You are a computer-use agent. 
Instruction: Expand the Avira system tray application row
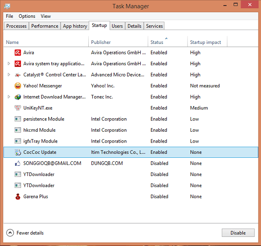(9, 63)
